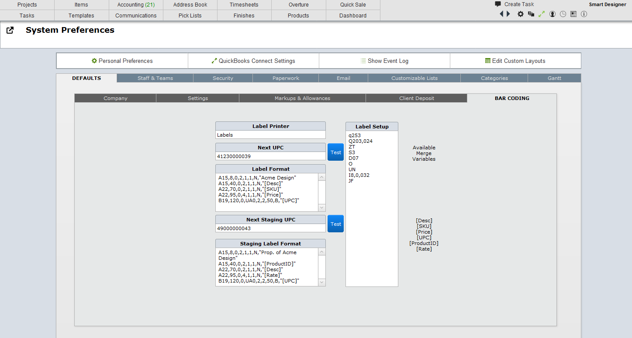The image size is (632, 338).
Task: Open the Address Book menu
Action: [190, 5]
